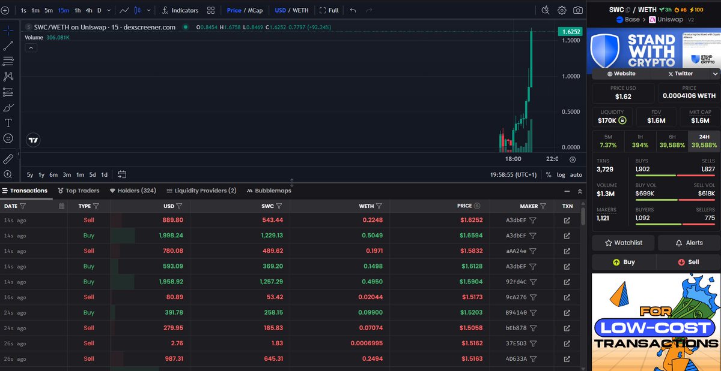Screen dimensions: 721x371
Task: Collapse the volume indicator legend
Action: click(x=30, y=47)
